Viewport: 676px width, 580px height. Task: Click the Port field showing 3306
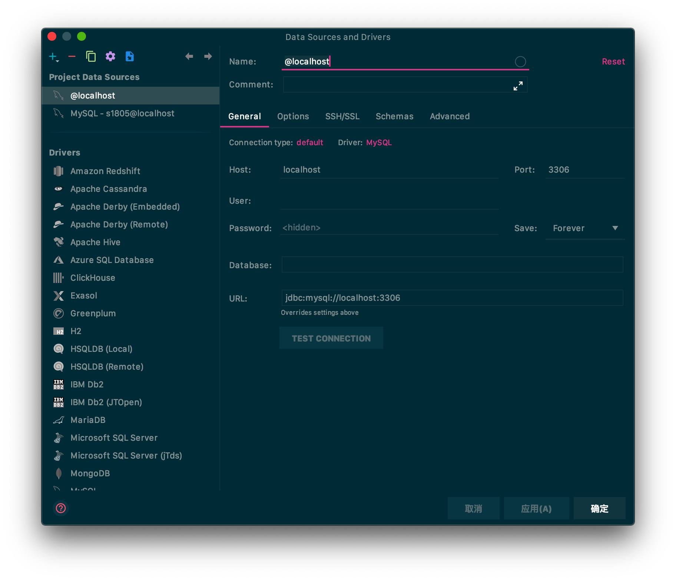585,170
